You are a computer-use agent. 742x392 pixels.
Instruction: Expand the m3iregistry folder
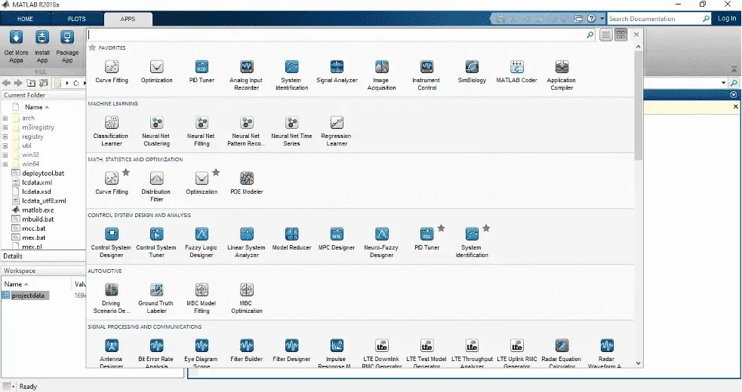(x=5, y=127)
